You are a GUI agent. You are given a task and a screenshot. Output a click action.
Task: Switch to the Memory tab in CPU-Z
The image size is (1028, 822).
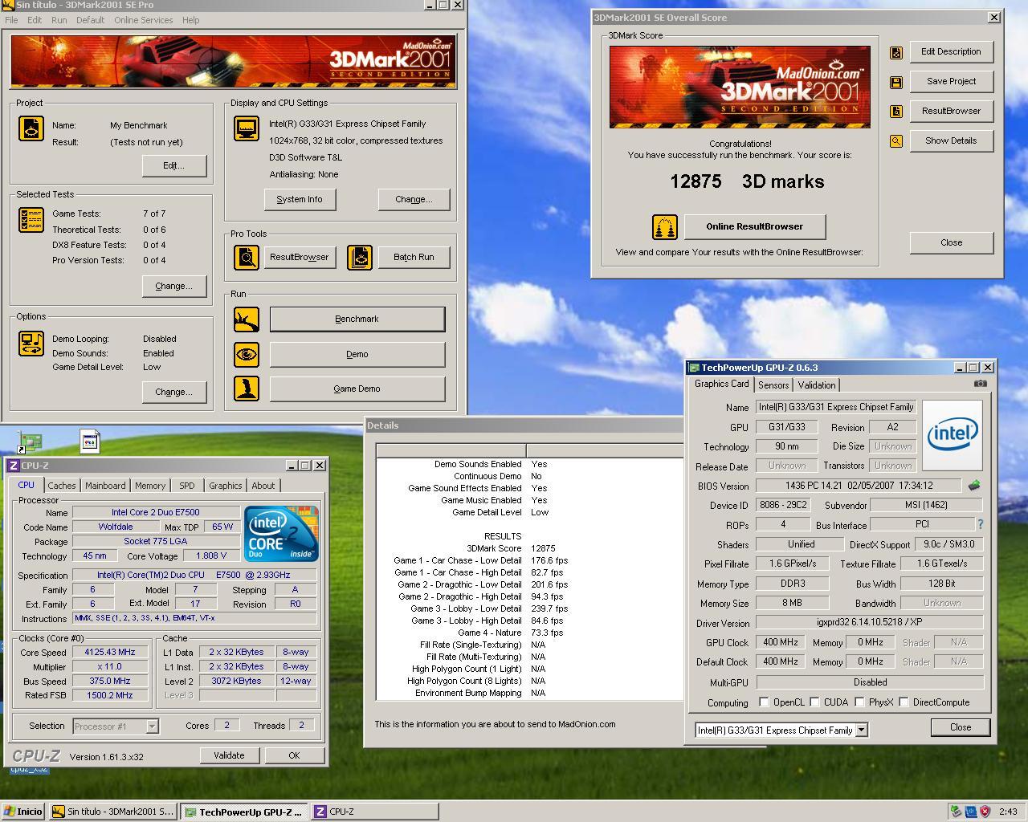point(150,486)
